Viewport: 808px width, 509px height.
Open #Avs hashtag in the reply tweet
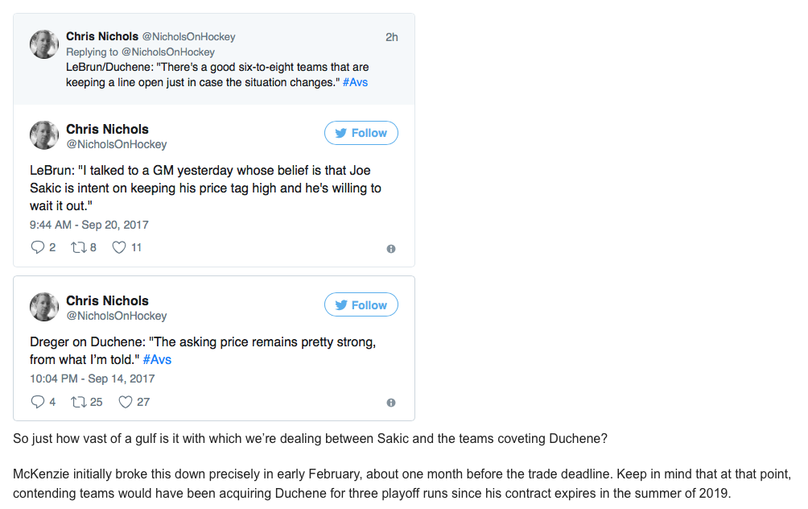tap(355, 82)
